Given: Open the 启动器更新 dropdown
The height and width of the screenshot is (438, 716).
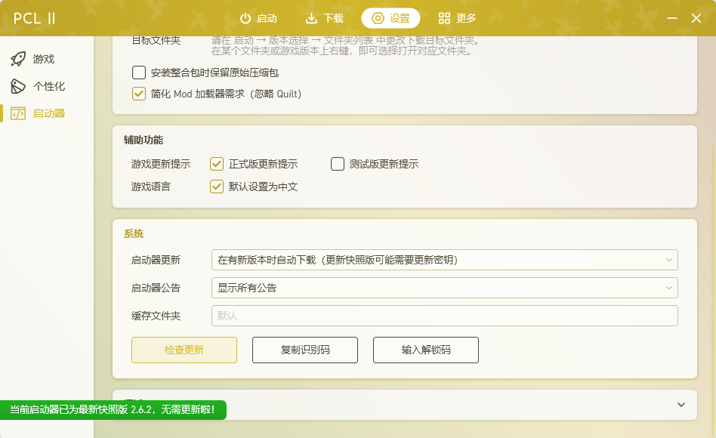Looking at the screenshot, I should [x=444, y=260].
